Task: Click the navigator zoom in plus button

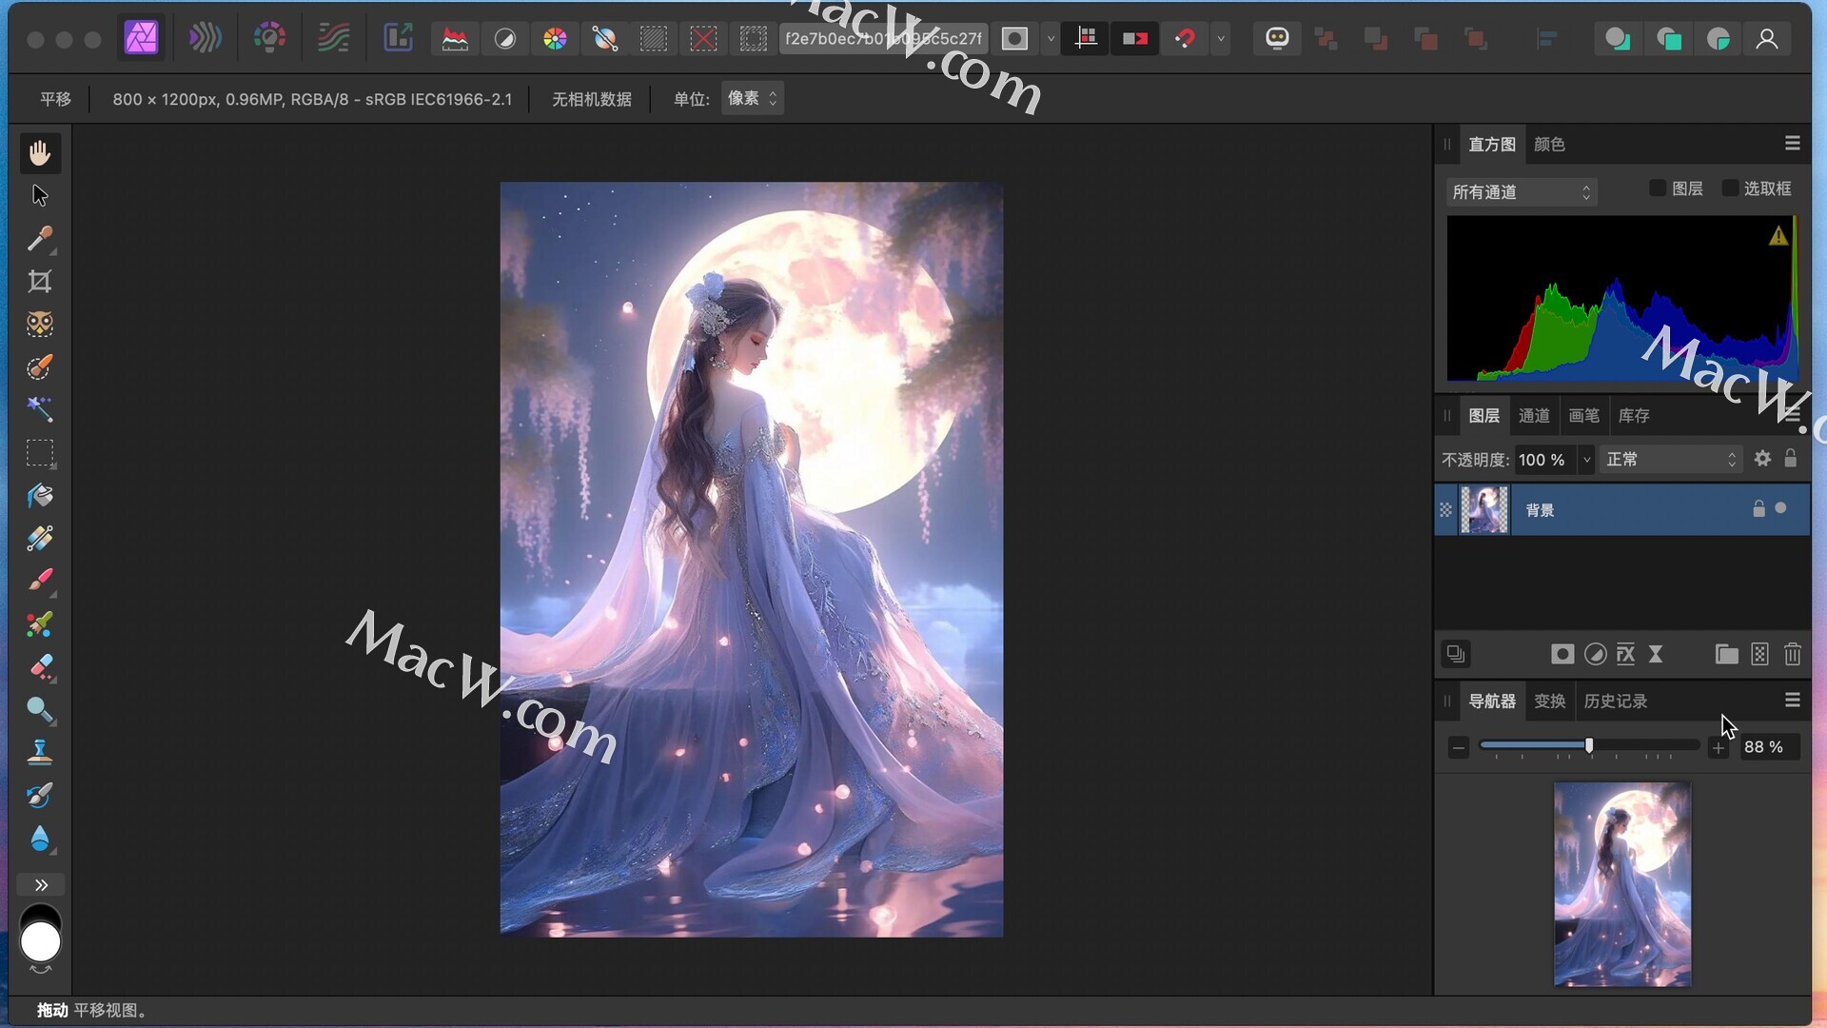Action: pyautogui.click(x=1718, y=748)
